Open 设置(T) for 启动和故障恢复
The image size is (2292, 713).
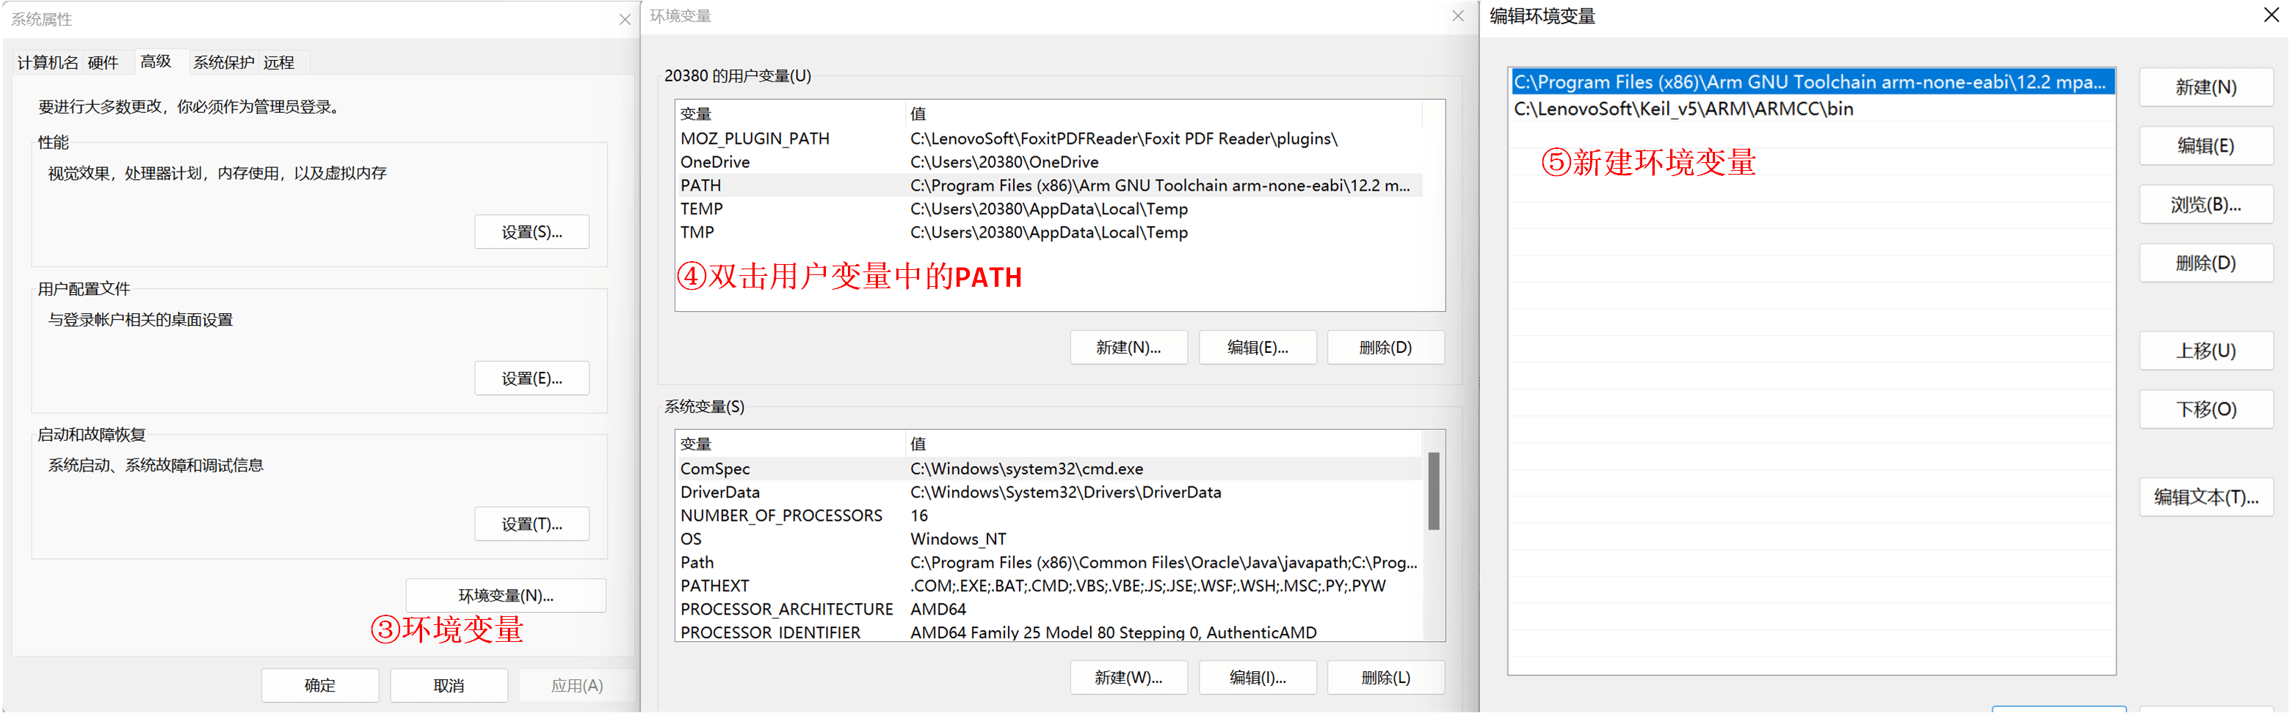[x=532, y=524]
